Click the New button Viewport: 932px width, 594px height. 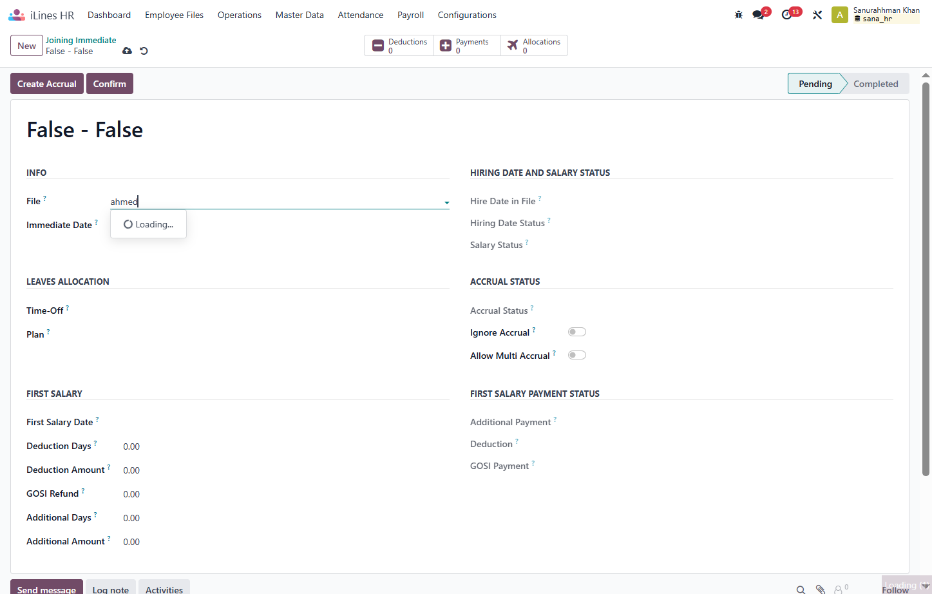[27, 46]
